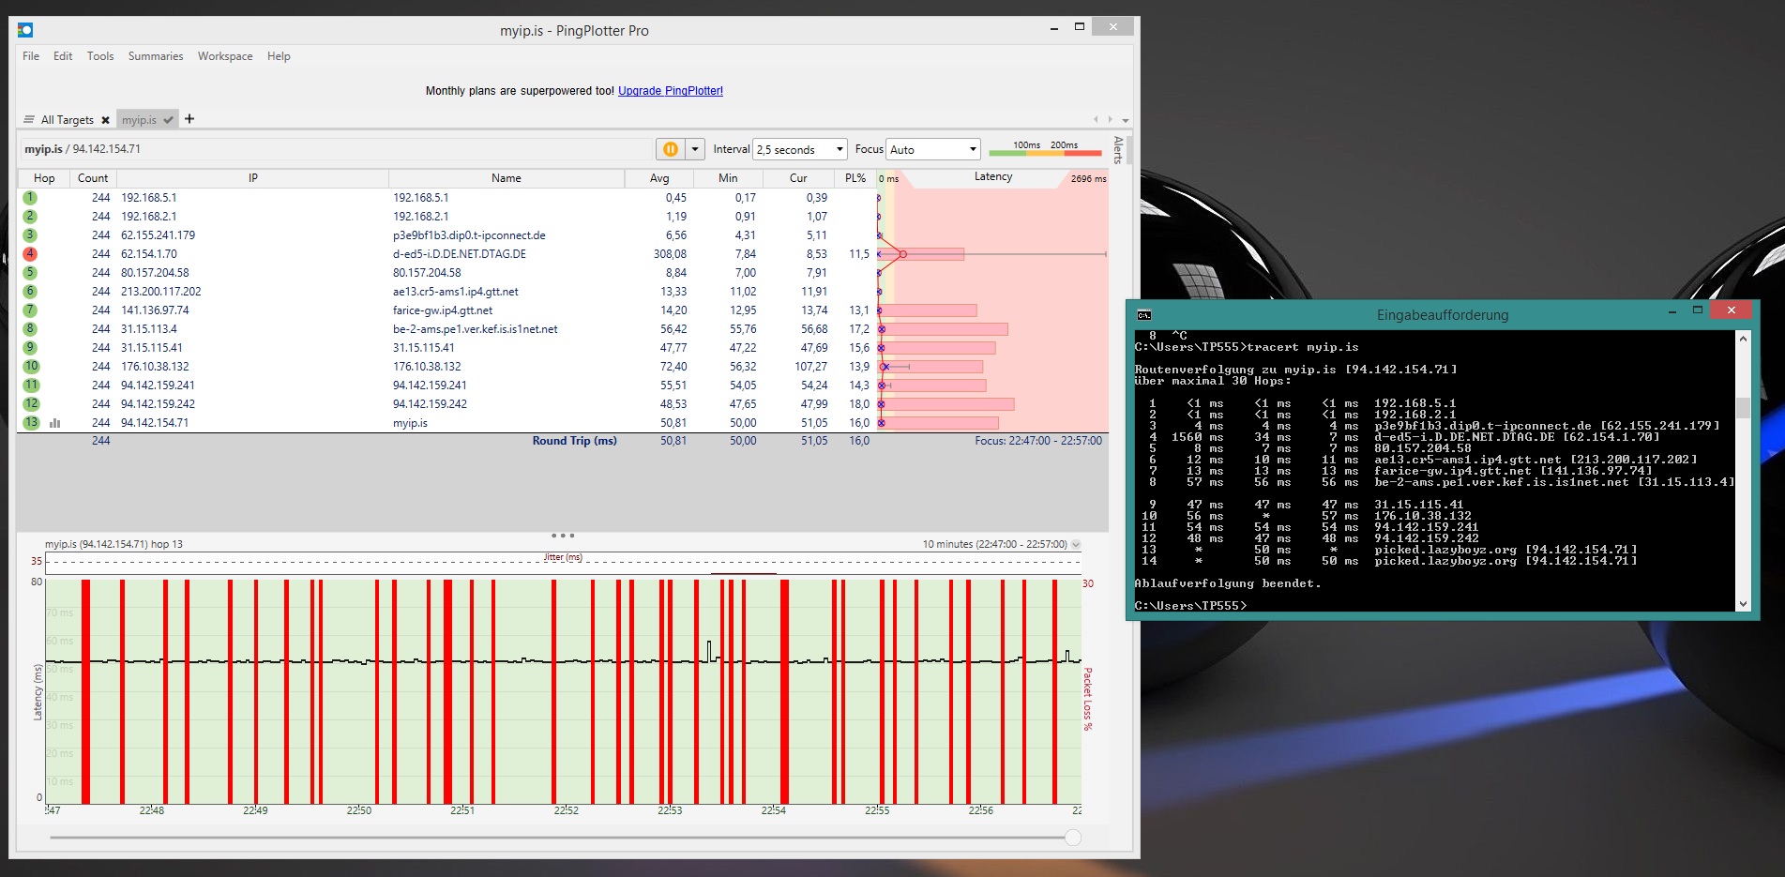Open the Summaries menu

click(156, 56)
